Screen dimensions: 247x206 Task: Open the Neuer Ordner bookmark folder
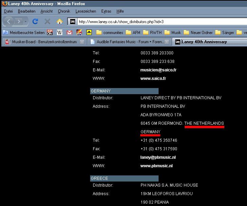[x=198, y=33]
